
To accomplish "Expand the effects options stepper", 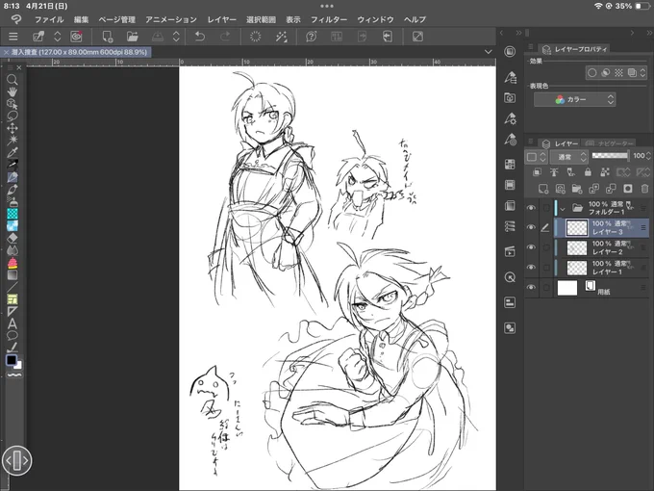I will coord(642,72).
